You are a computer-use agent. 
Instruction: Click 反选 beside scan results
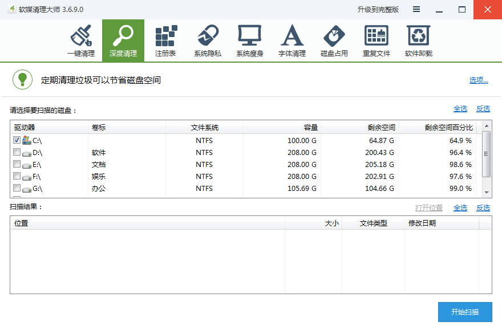(x=483, y=208)
